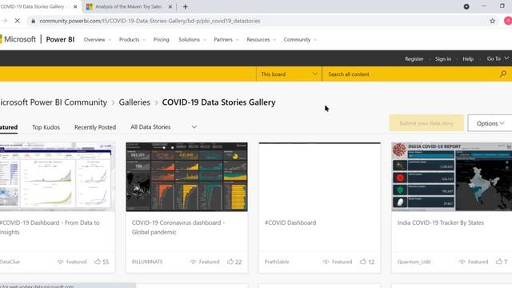The height and width of the screenshot is (288, 512).
Task: Switch to the Analysis of the Maven Toy Sales tab
Action: (x=128, y=6)
